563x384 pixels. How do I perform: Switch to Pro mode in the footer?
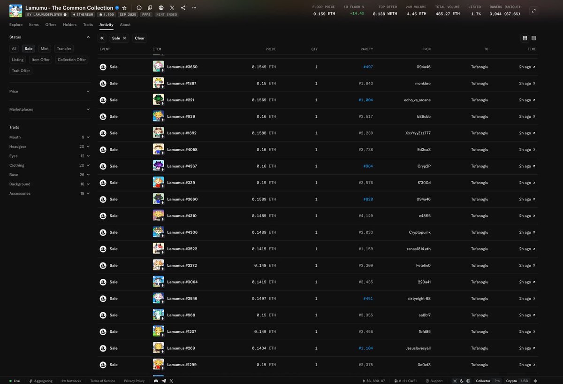click(497, 381)
